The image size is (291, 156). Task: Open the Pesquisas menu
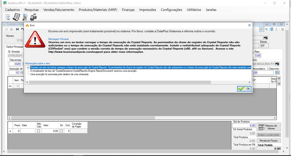32,10
